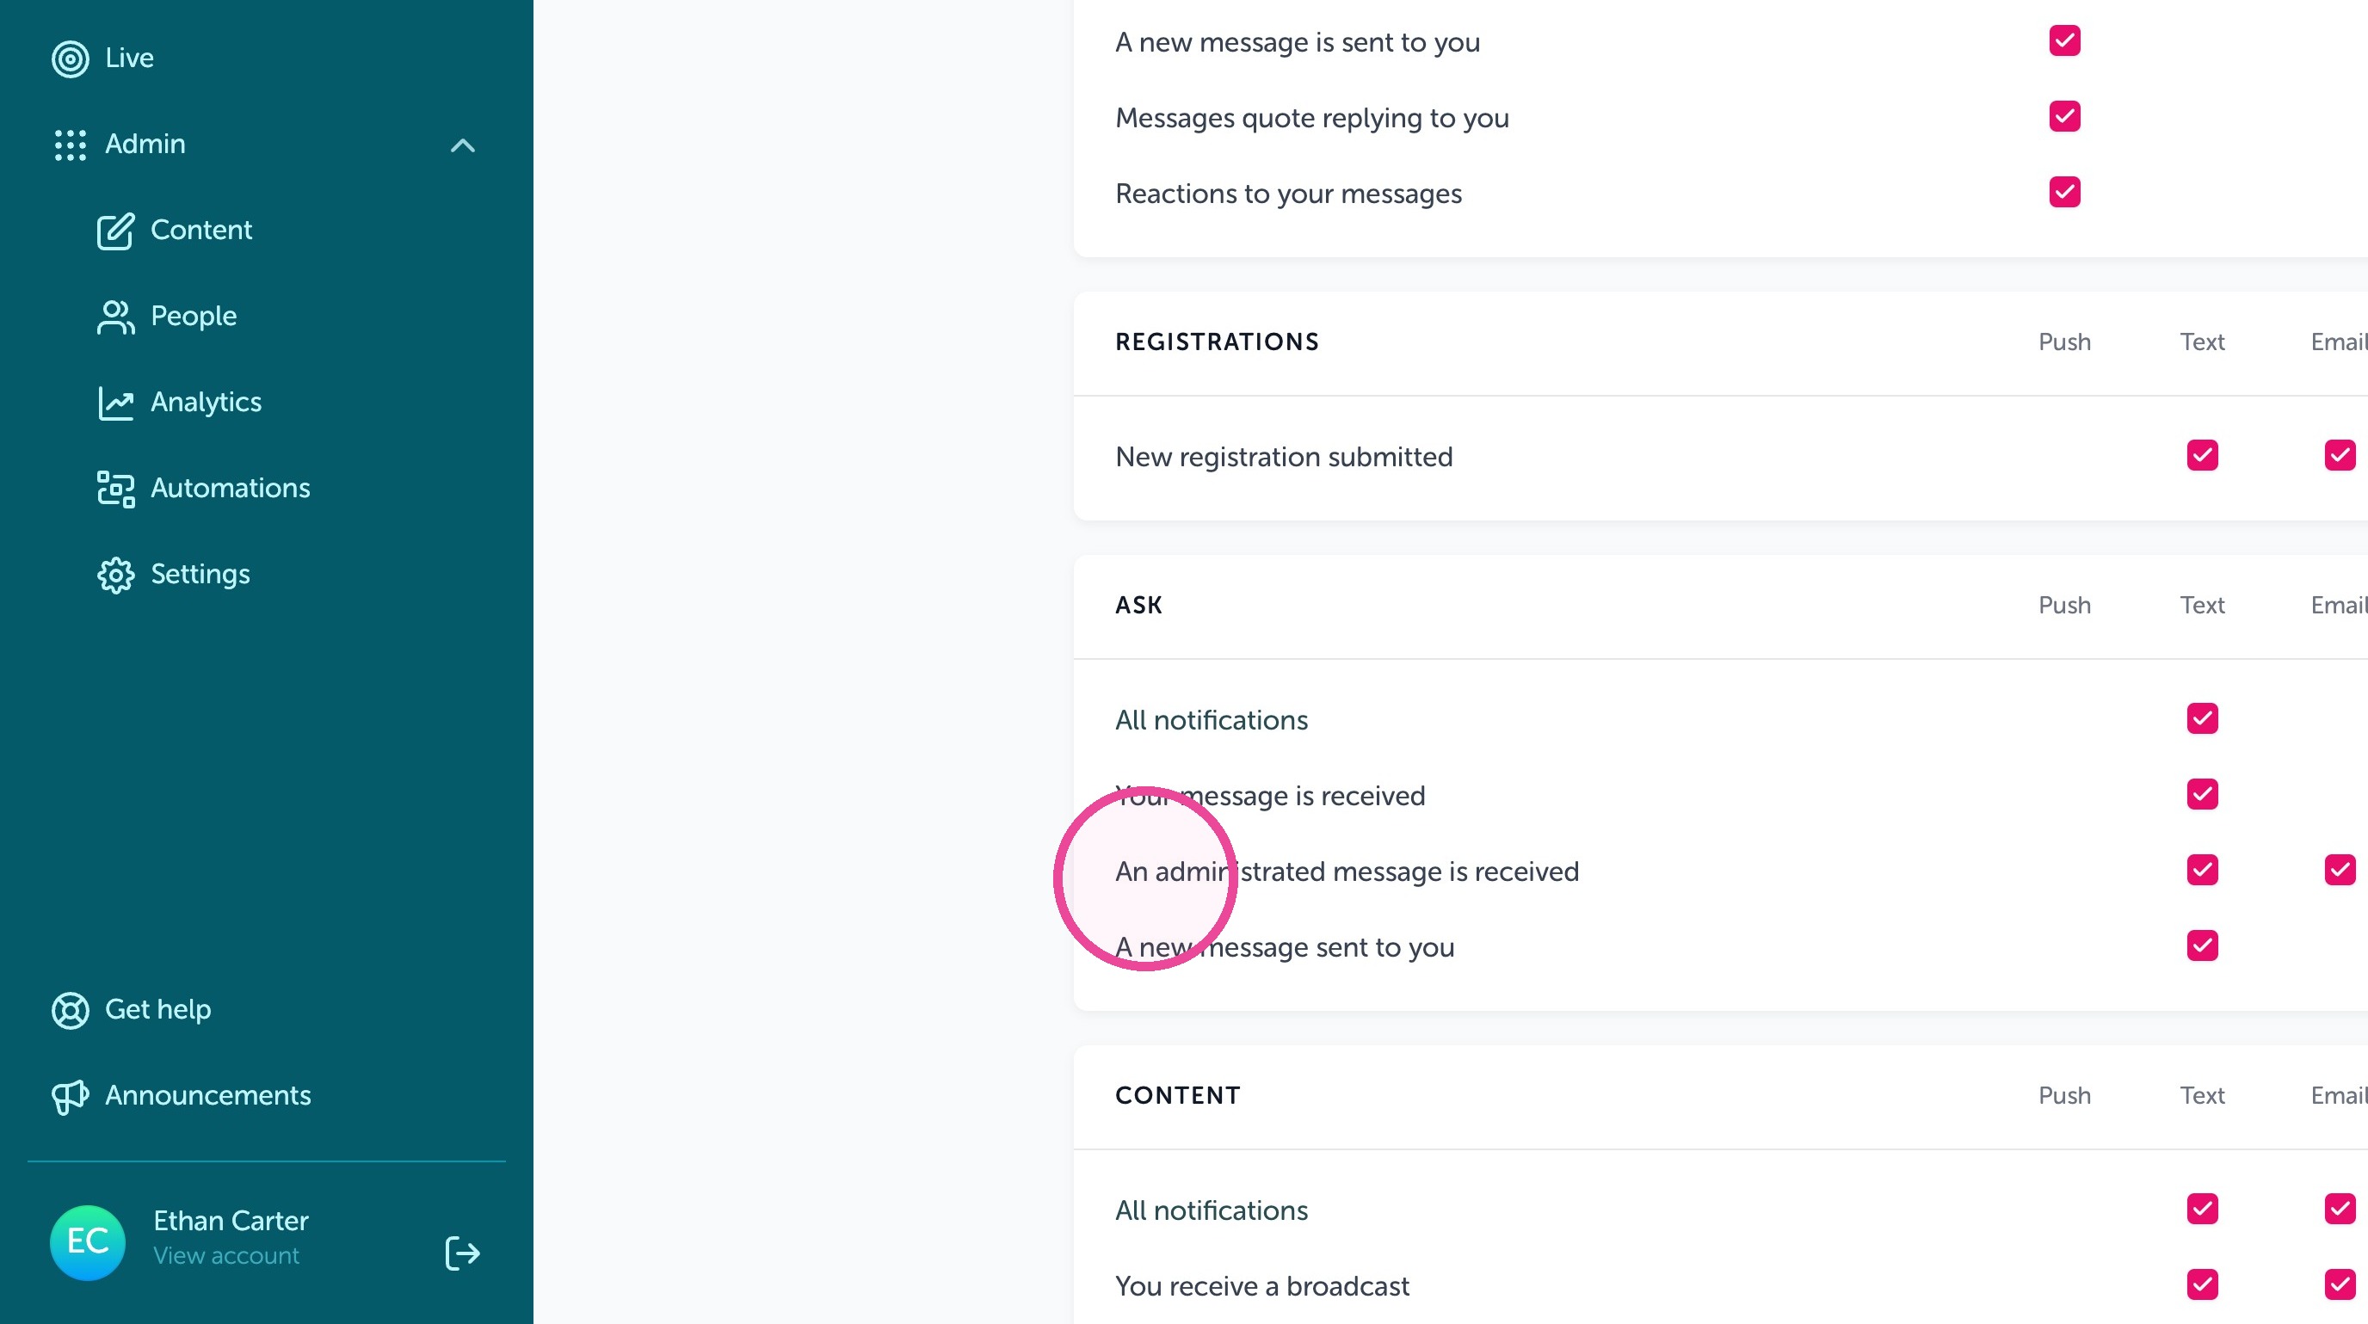
Task: Select the People icon in sidebar
Action: tap(116, 317)
